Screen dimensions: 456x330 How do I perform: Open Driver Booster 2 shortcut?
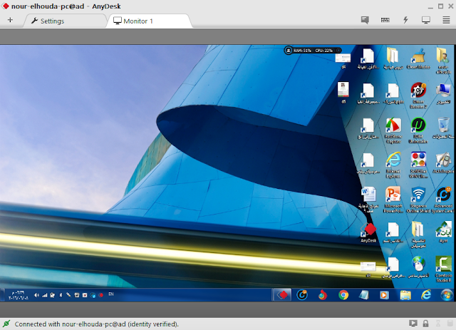click(x=418, y=96)
